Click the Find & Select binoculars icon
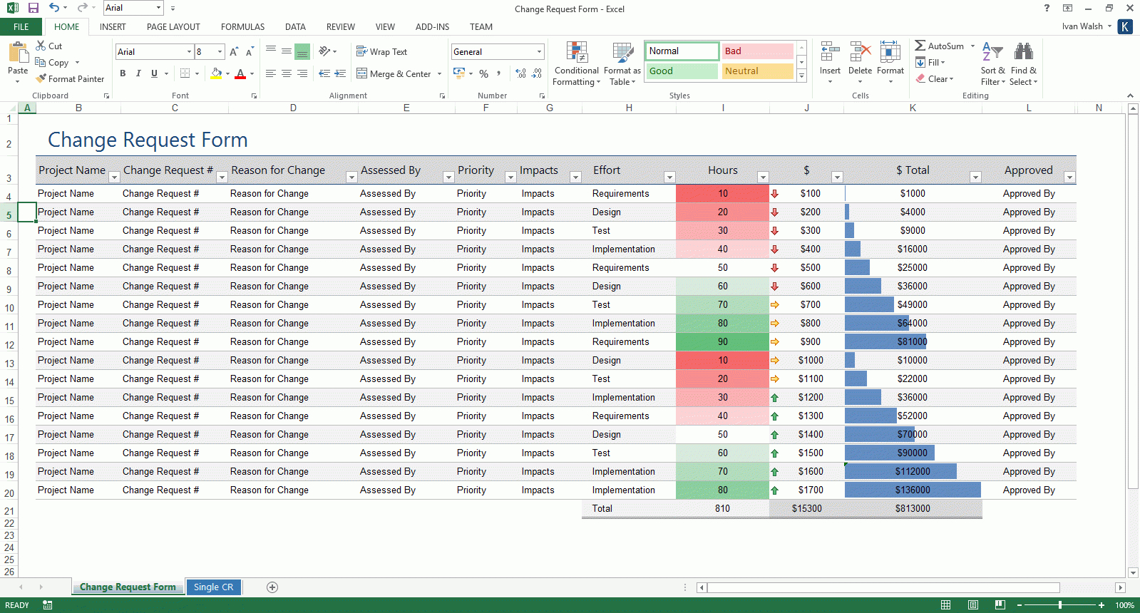The height and width of the screenshot is (613, 1140). point(1023,51)
